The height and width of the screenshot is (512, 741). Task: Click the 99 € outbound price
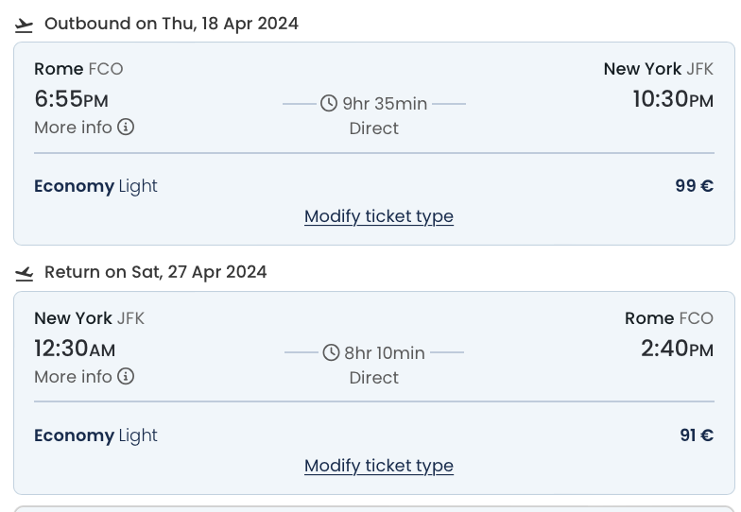(694, 185)
